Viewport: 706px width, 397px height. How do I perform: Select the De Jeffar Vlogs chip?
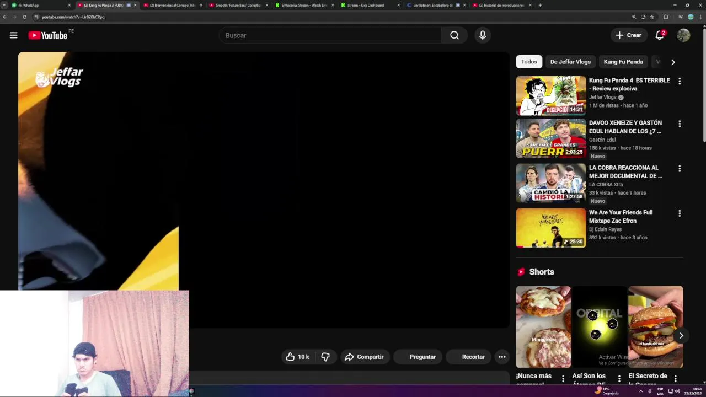[x=570, y=62]
